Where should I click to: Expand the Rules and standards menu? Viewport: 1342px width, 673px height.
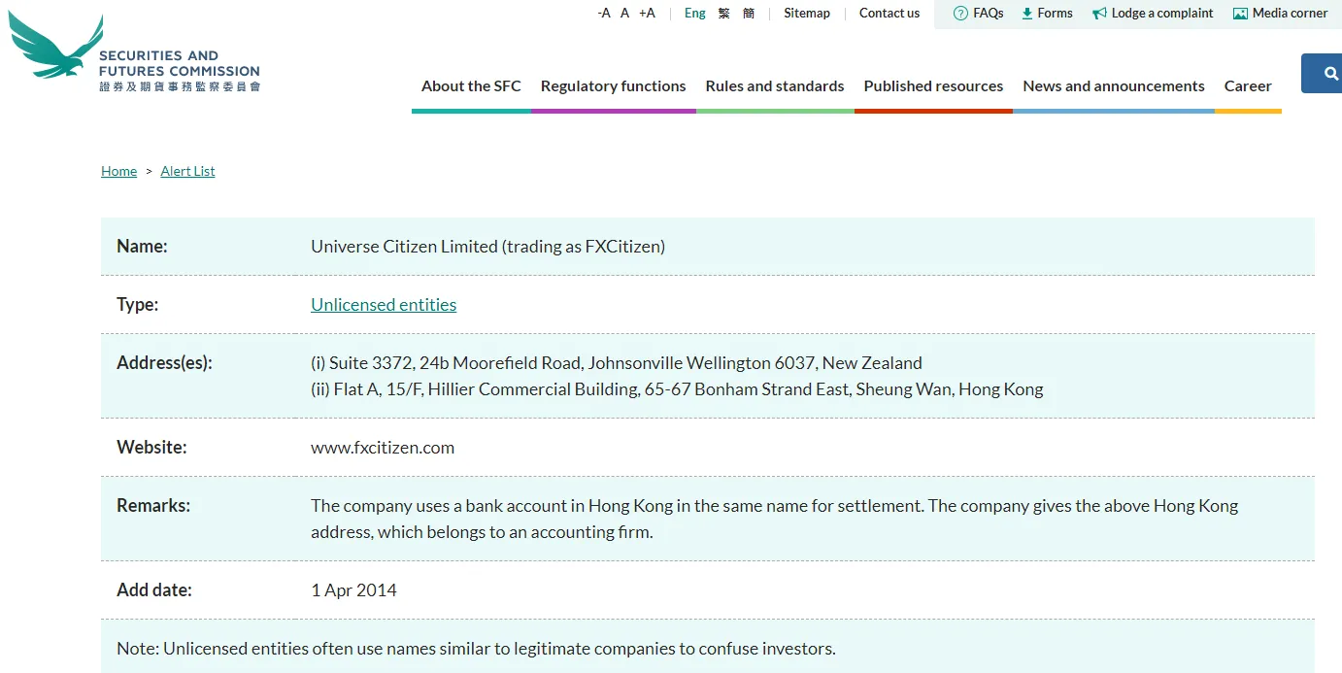pyautogui.click(x=775, y=85)
